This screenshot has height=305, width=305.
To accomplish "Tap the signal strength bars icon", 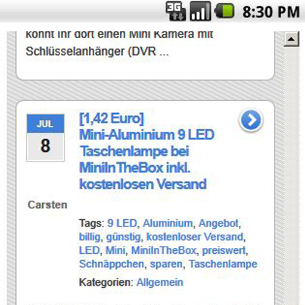I will point(200,11).
